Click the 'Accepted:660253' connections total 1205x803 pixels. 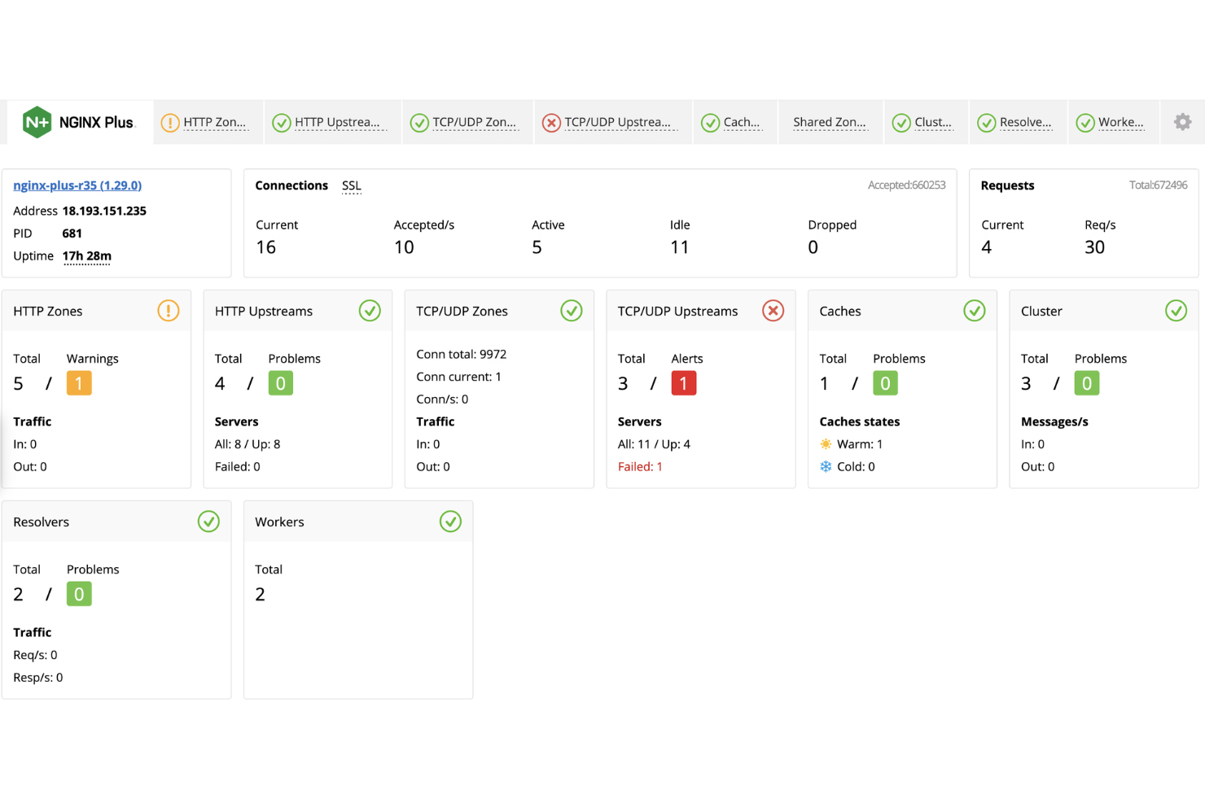[906, 185]
